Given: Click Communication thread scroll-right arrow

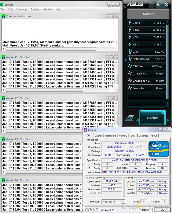Looking at the screenshot, I should click(x=116, y=49).
